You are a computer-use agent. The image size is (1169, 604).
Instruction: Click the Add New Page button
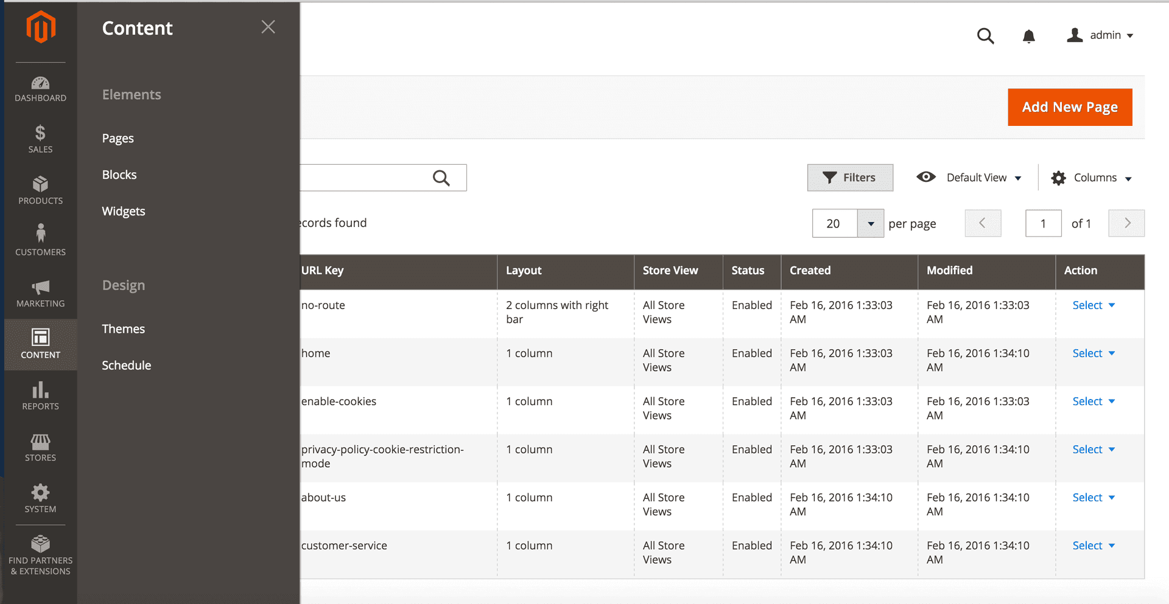tap(1069, 108)
